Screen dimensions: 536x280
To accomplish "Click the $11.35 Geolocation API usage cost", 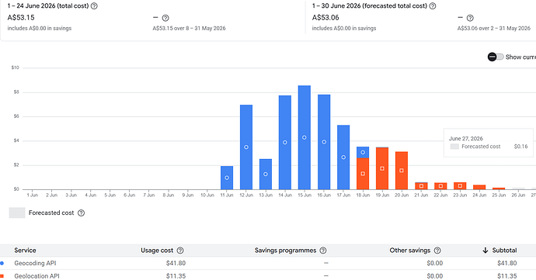I will point(176,276).
